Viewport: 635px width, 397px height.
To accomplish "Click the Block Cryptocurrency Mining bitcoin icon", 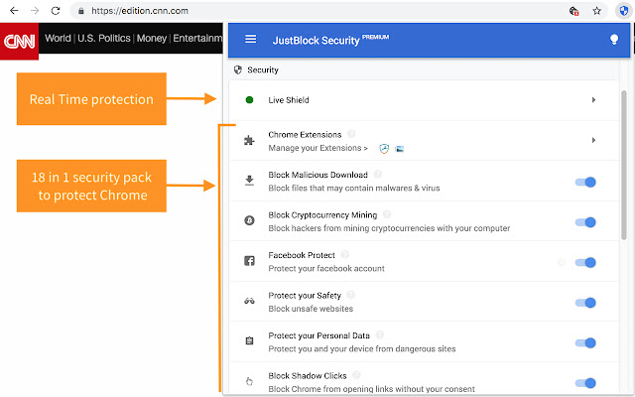I will [x=249, y=221].
